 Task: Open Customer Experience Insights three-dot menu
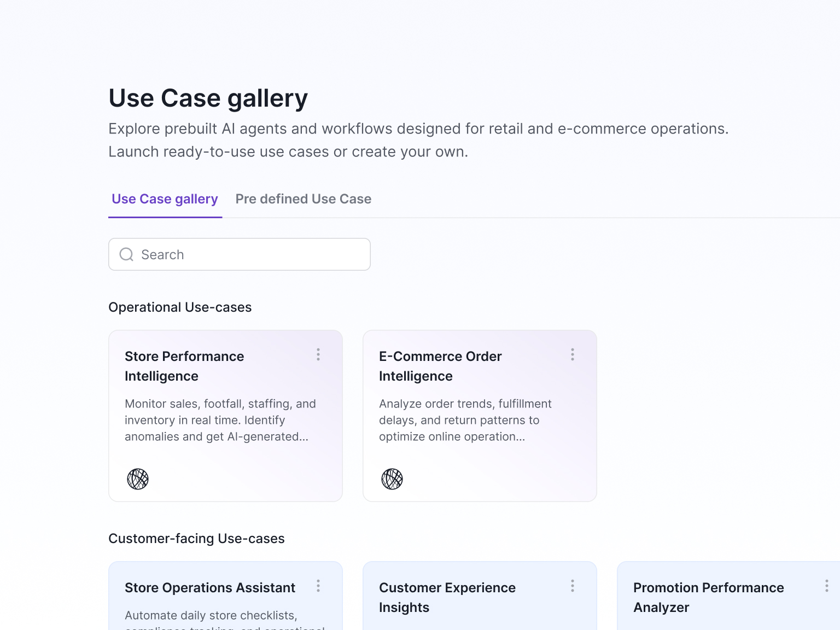coord(573,586)
